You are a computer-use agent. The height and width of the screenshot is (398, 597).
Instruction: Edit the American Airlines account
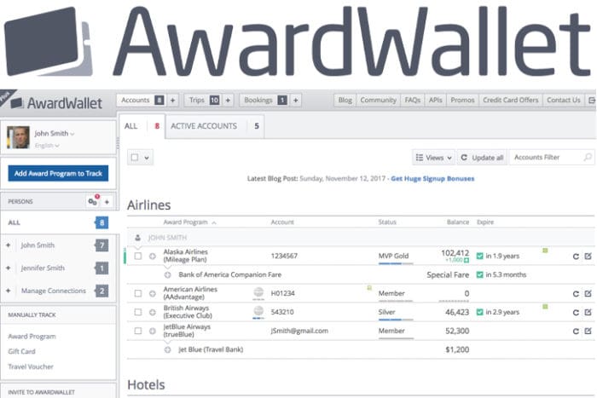[x=588, y=293]
